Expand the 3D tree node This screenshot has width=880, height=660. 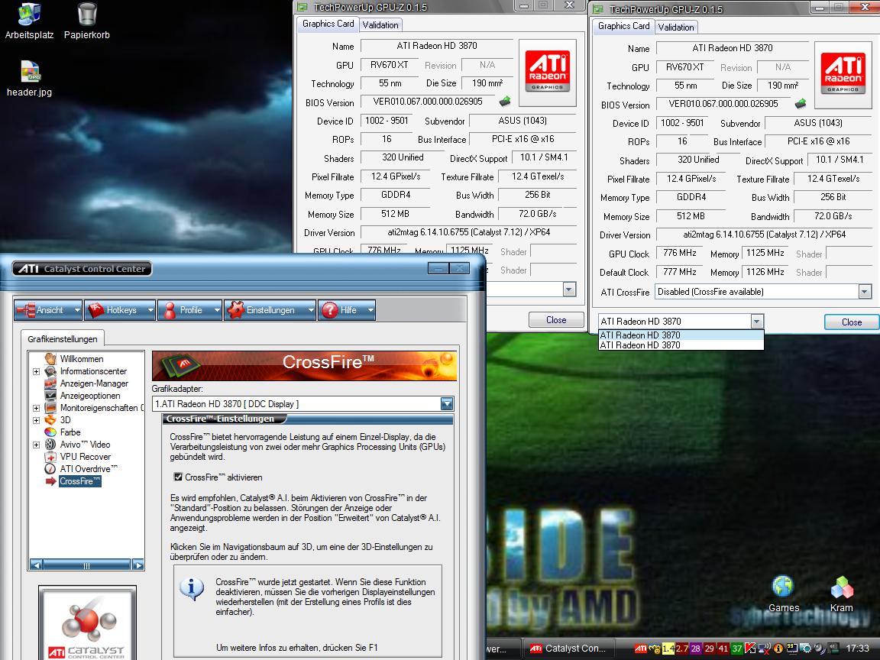click(36, 420)
